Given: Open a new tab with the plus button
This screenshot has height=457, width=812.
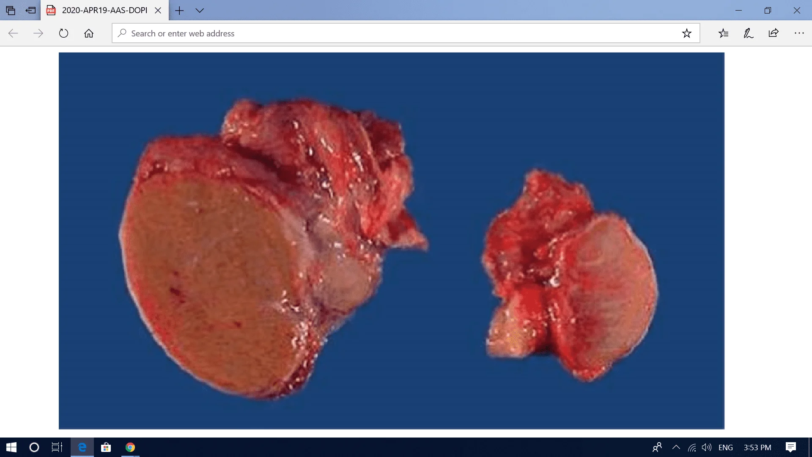Looking at the screenshot, I should 179,11.
